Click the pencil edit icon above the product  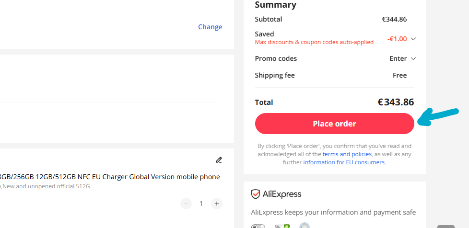[x=219, y=160]
